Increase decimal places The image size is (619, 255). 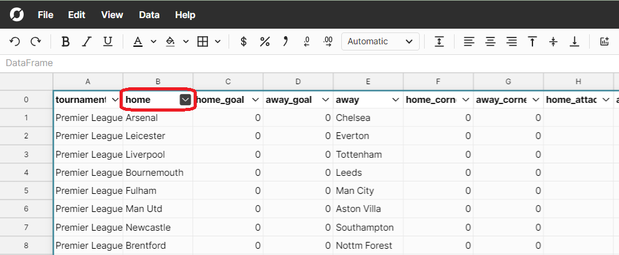pos(328,42)
